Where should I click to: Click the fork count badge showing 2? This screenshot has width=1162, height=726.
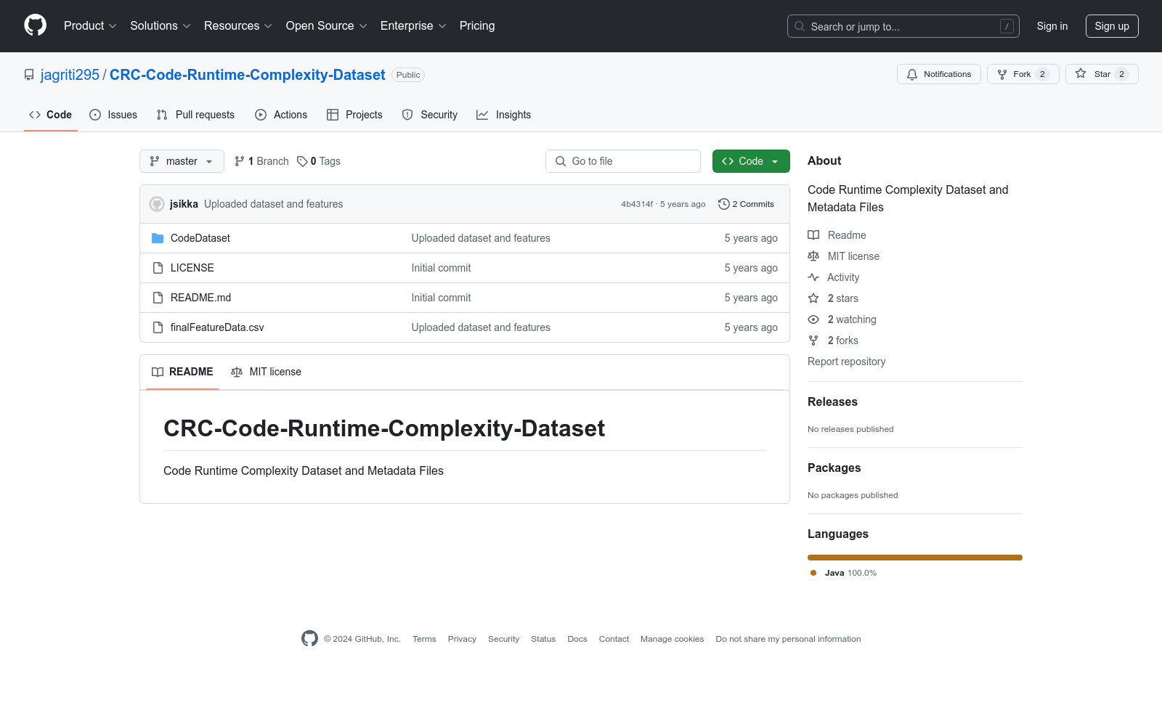1042,74
